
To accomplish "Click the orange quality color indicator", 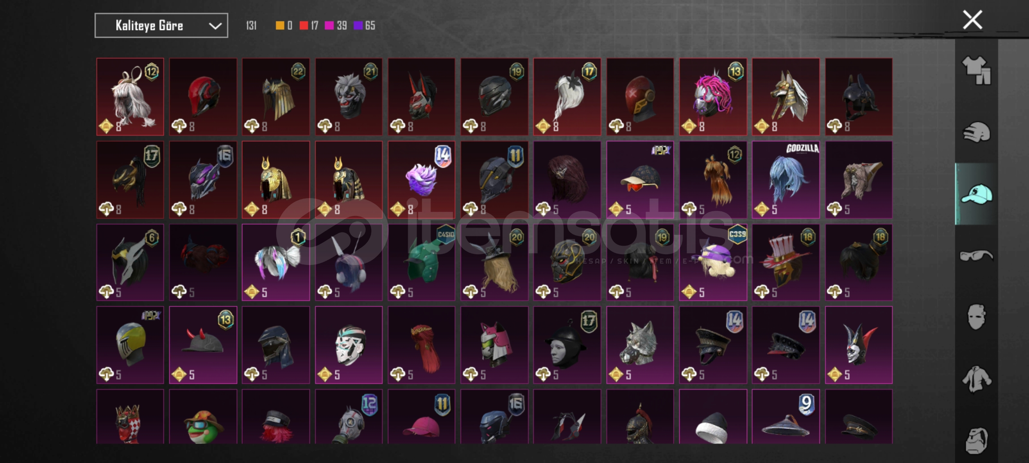I will point(280,26).
